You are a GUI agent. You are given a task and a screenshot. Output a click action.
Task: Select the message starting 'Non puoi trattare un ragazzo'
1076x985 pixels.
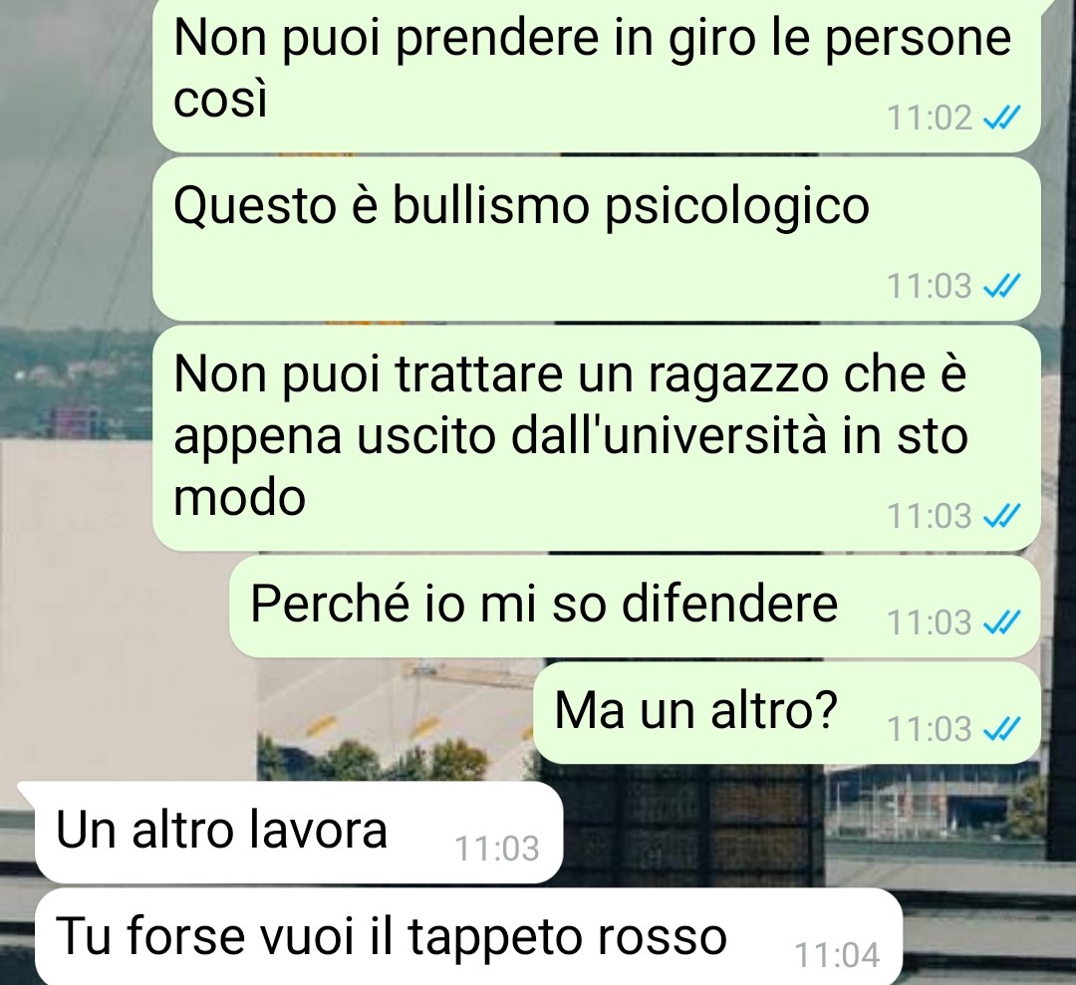pos(597,437)
